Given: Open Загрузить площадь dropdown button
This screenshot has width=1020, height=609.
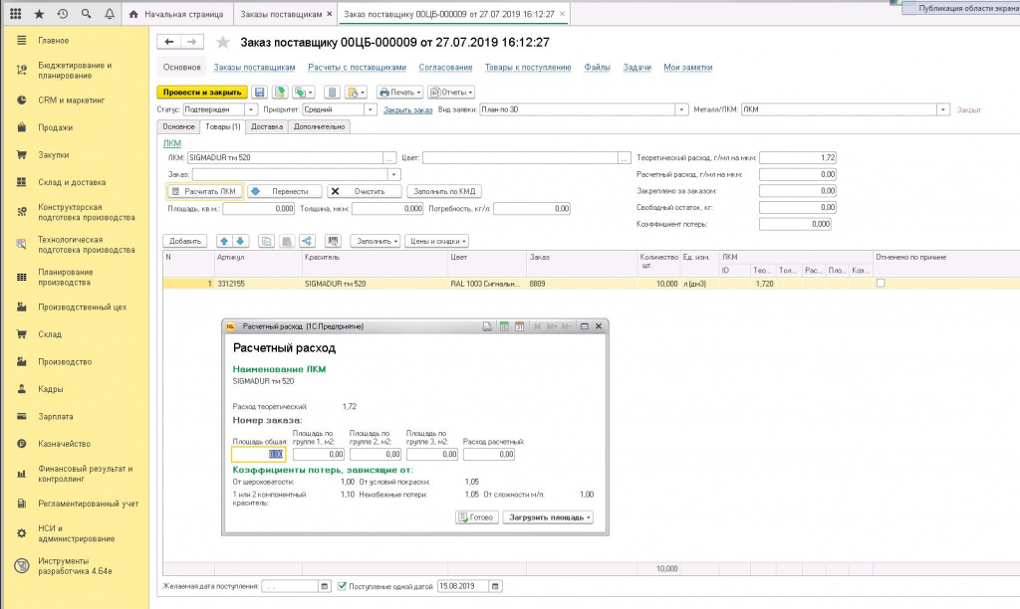Looking at the screenshot, I should [x=548, y=517].
